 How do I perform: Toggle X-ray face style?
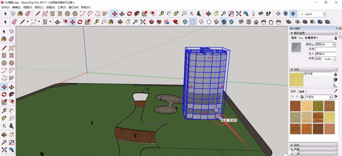(185, 22)
